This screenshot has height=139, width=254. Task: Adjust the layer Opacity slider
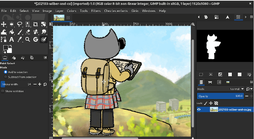pyautogui.click(x=220, y=96)
